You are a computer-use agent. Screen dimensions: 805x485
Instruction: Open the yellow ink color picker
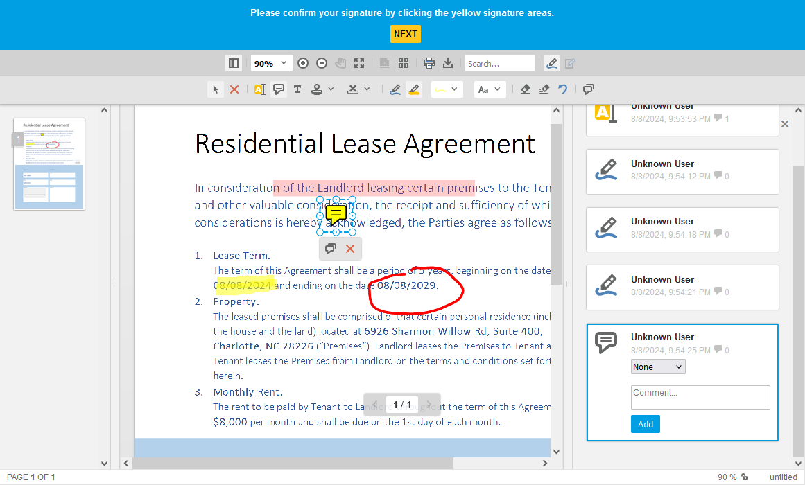pyautogui.click(x=447, y=89)
